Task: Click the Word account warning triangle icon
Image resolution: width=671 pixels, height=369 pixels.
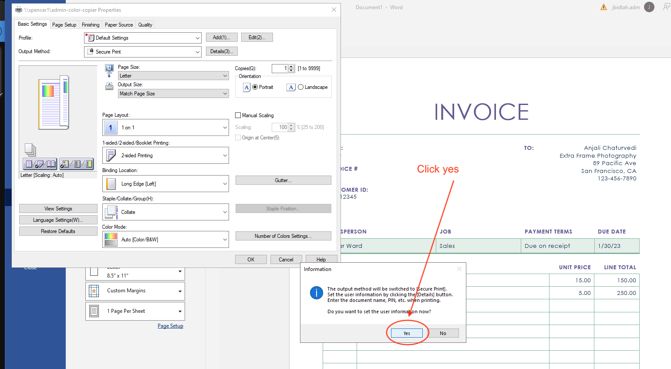Action: 604,7
